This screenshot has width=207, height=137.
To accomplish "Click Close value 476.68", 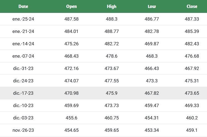I will [x=192, y=56].
